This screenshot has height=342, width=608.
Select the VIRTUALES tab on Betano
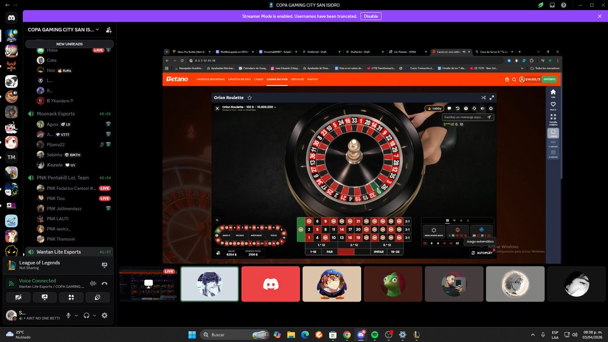pyautogui.click(x=297, y=79)
